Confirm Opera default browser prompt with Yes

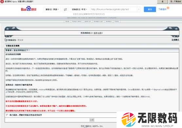pos(162,2)
